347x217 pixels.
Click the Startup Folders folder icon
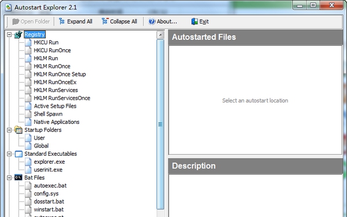(19, 130)
